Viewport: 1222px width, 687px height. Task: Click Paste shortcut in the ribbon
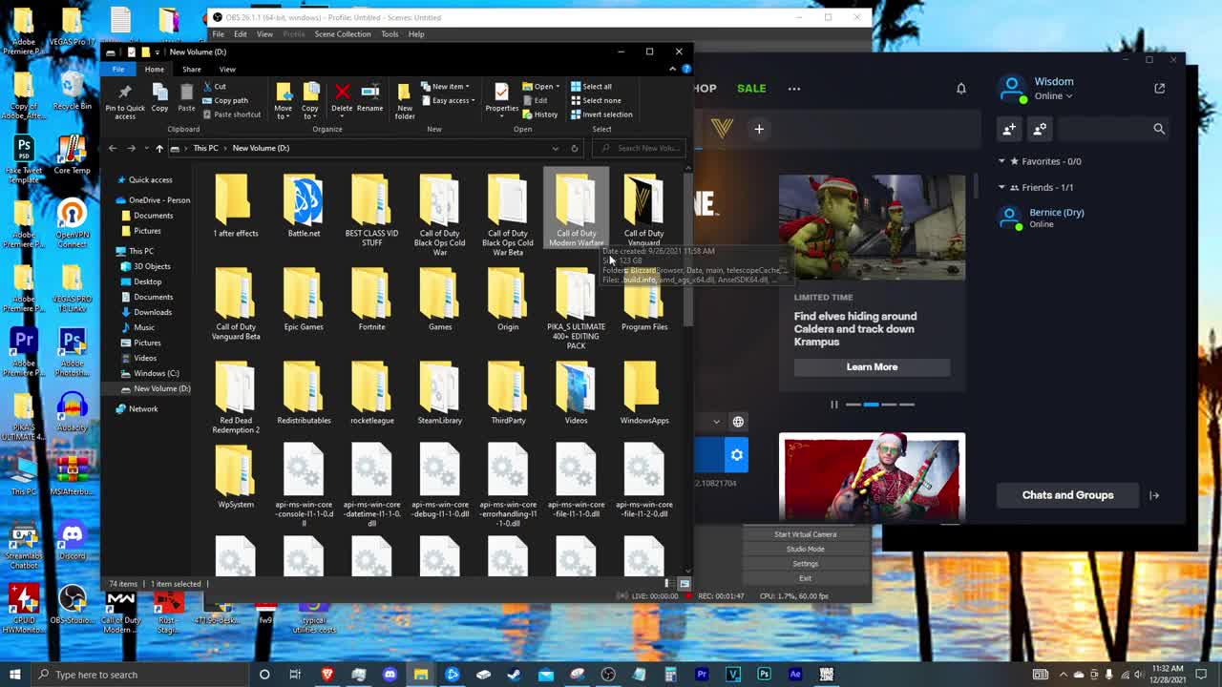[231, 114]
